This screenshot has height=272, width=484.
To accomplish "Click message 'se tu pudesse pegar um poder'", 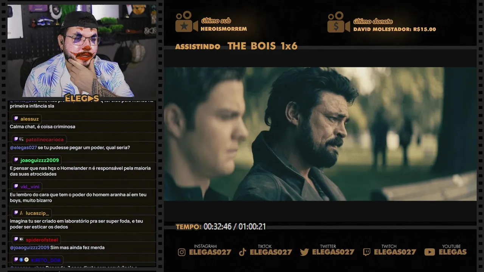I will tap(84, 148).
